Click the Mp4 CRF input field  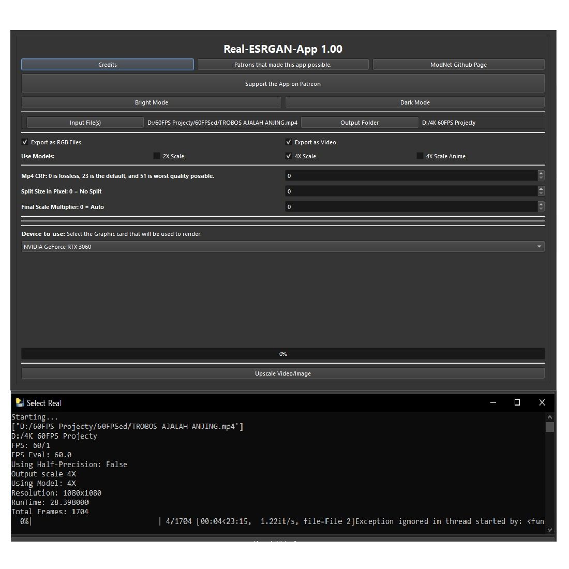[411, 176]
